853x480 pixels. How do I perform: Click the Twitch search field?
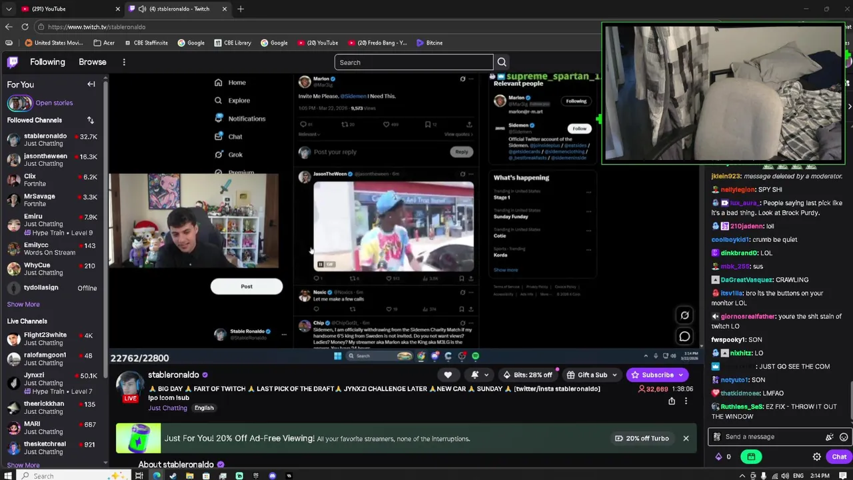click(x=414, y=62)
